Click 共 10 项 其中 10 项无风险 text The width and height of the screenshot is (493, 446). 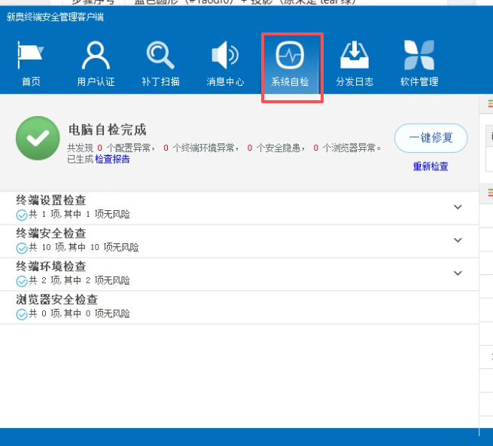[x=84, y=247]
